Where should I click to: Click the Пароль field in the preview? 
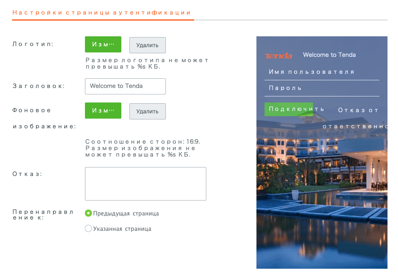point(322,88)
